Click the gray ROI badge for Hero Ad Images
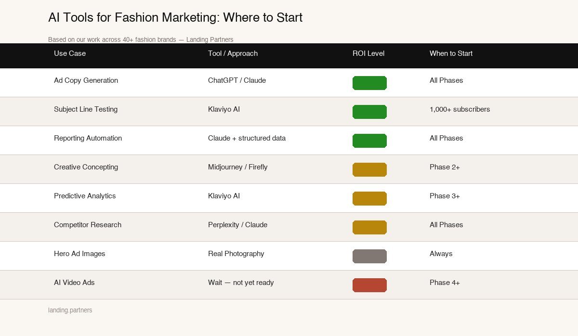 click(x=369, y=256)
